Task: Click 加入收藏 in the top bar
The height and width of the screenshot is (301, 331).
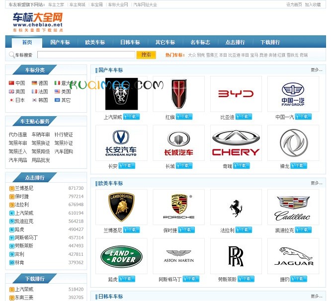Action: point(313,4)
